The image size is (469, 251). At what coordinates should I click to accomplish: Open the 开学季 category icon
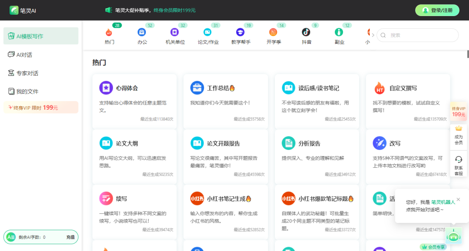tap(273, 32)
